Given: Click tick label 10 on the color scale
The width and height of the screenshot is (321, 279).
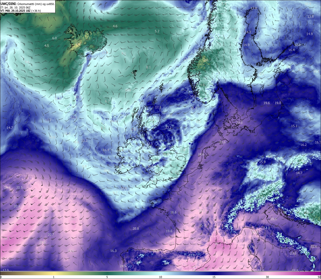Looking at the screenshot, I should [160, 277].
